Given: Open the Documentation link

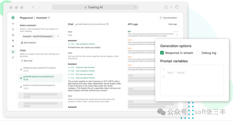Looking at the screenshot, I should (x=168, y=18).
